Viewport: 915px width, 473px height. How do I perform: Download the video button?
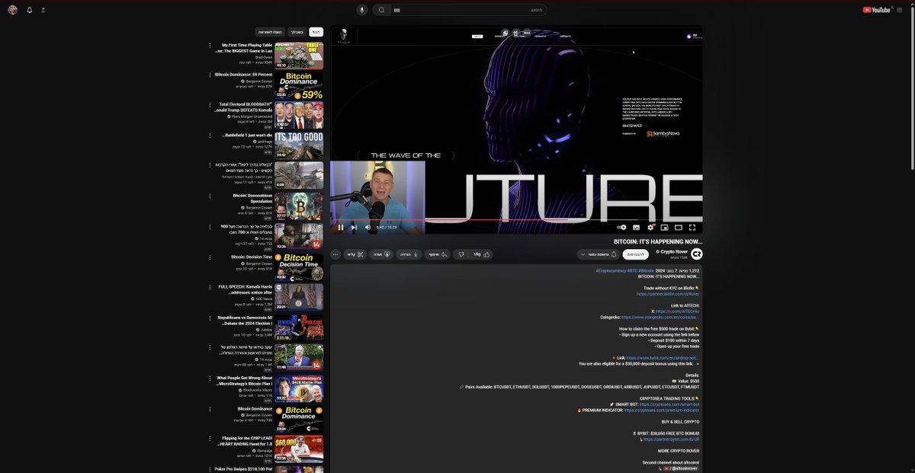[x=408, y=254]
